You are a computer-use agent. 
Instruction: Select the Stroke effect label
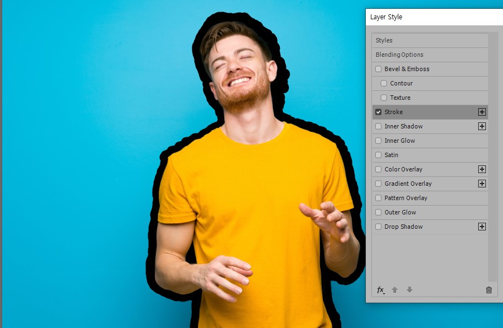coord(393,112)
